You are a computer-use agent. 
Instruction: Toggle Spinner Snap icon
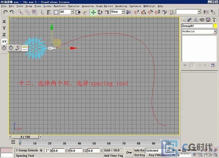pos(157,12)
